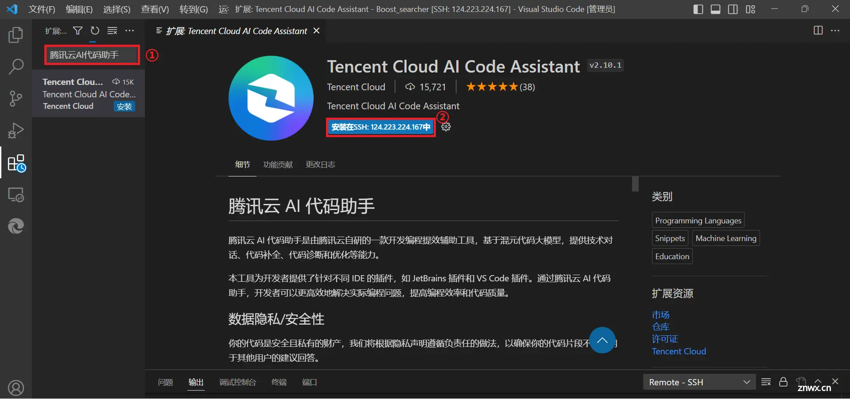The image size is (850, 399).
Task: Refresh the extensions list
Action: 95,31
